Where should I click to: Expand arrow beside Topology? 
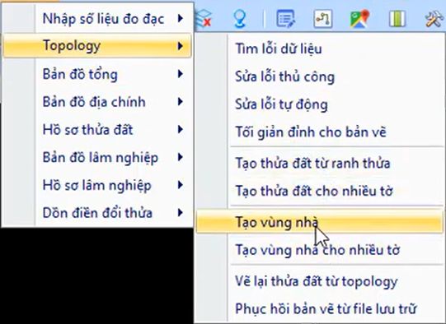pos(181,46)
